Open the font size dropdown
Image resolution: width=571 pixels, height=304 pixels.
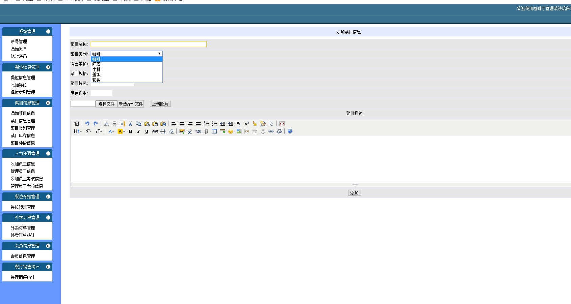pyautogui.click(x=99, y=131)
